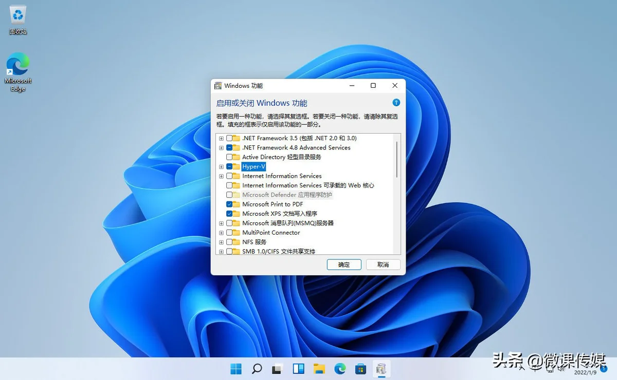Select the Internet Information Services label
Screen dimensions: 617x380
tap(282, 176)
